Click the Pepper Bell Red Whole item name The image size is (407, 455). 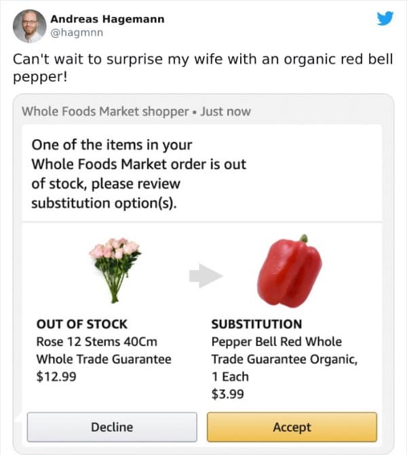click(276, 342)
